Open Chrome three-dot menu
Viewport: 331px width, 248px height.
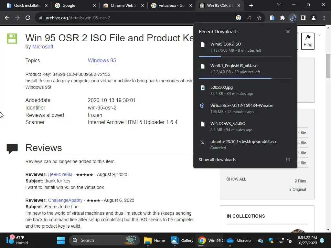(x=324, y=18)
